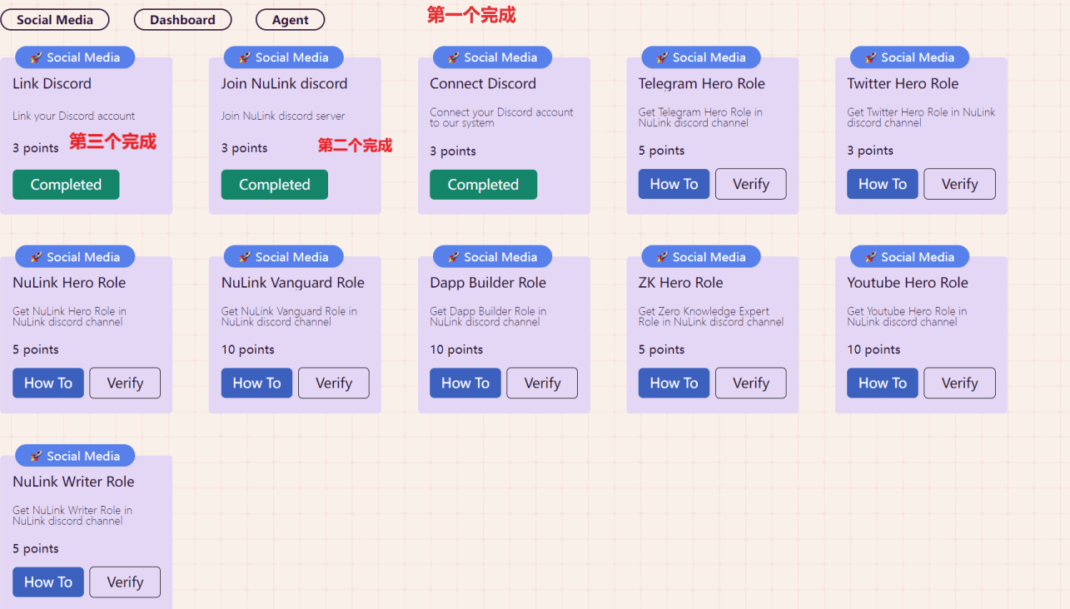This screenshot has height=609, width=1070.
Task: Verify the ZK Hero Role task
Action: pos(751,383)
